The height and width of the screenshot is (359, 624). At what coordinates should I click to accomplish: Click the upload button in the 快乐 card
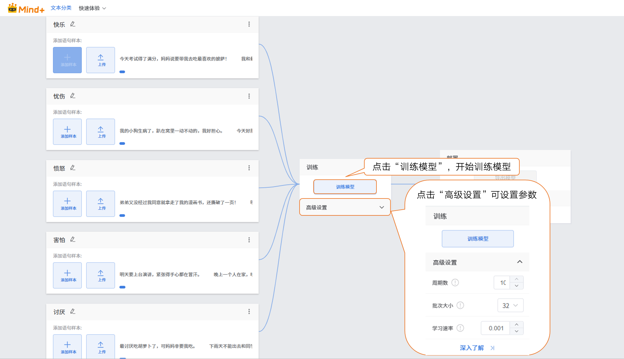point(100,60)
